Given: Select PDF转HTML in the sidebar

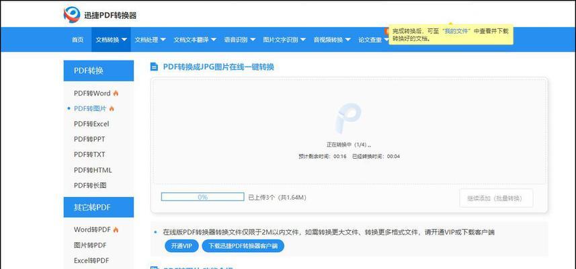Looking at the screenshot, I should [x=93, y=170].
